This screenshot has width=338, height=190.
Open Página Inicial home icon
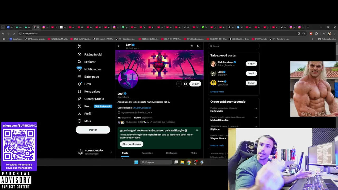[79, 54]
